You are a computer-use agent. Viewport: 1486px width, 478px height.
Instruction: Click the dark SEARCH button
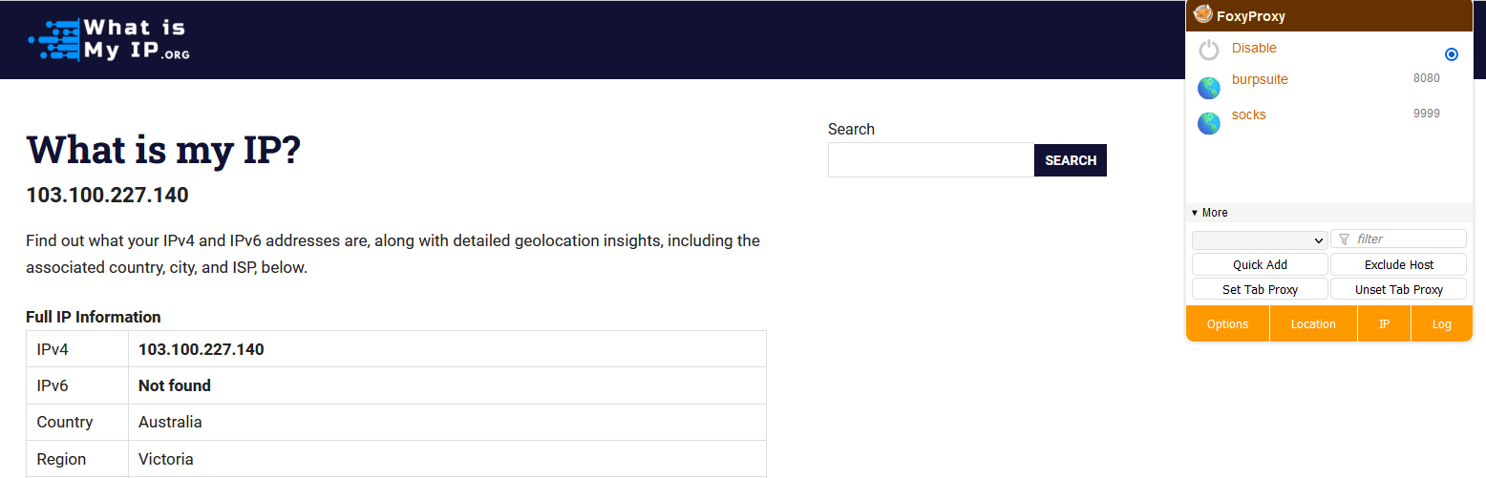1070,160
